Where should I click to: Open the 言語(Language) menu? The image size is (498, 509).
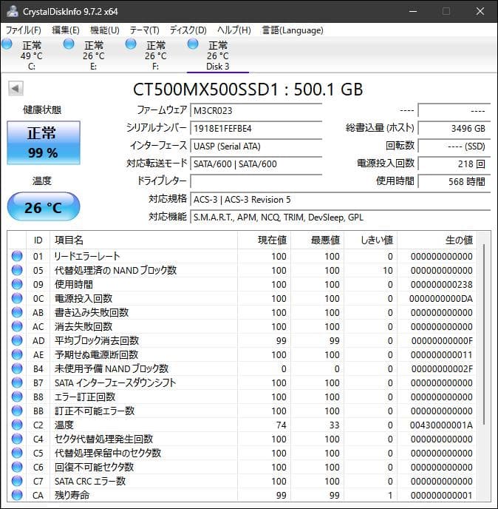tap(293, 30)
